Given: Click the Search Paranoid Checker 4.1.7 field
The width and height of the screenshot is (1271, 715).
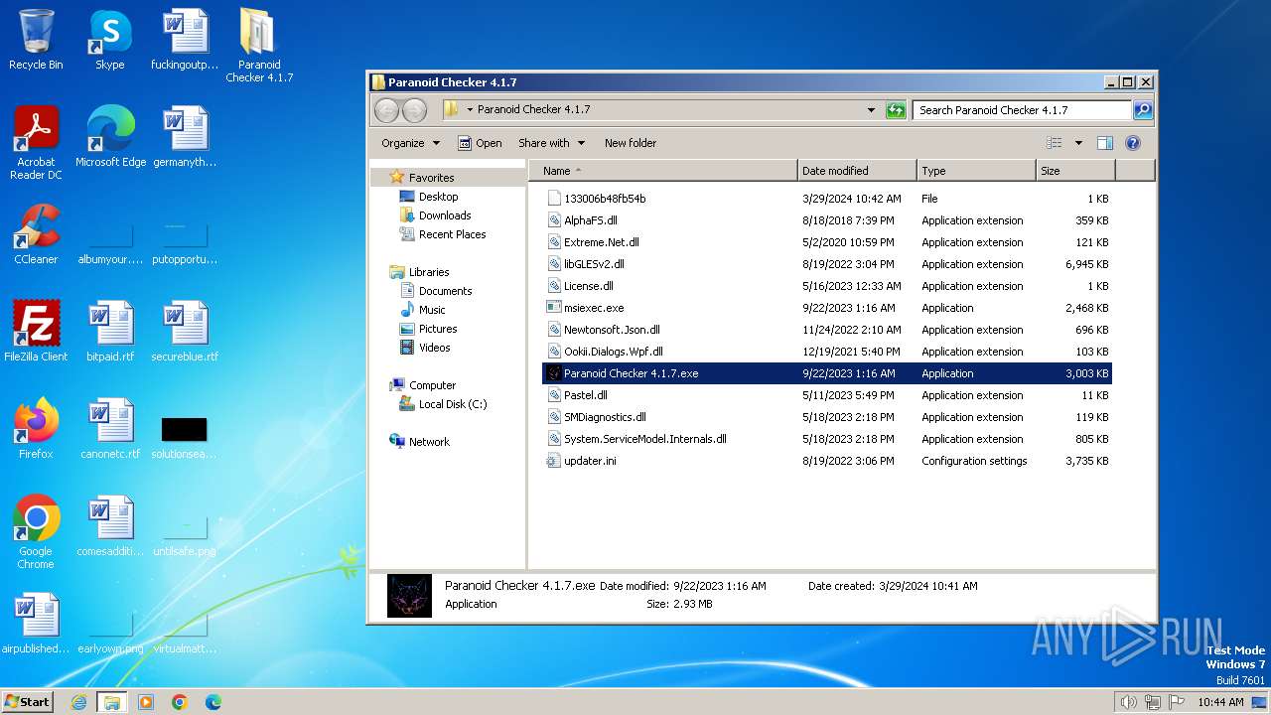Looking at the screenshot, I should point(1022,110).
